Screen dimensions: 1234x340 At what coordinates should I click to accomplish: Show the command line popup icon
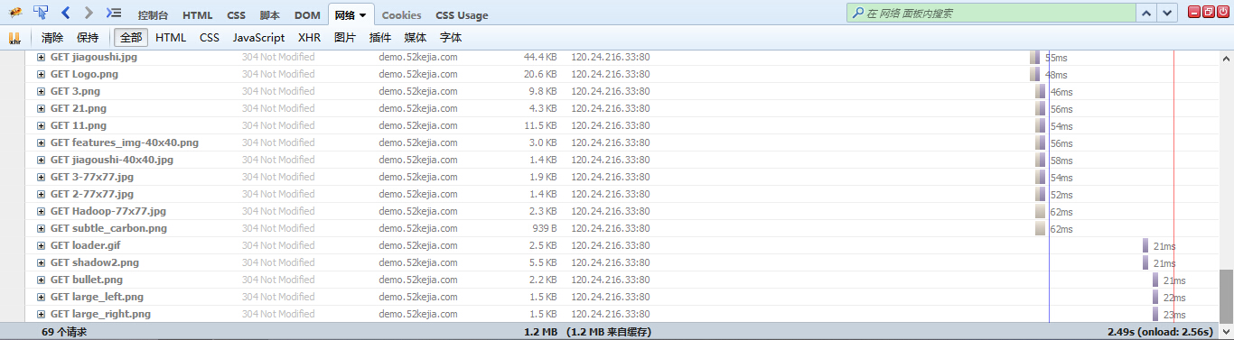coord(114,13)
